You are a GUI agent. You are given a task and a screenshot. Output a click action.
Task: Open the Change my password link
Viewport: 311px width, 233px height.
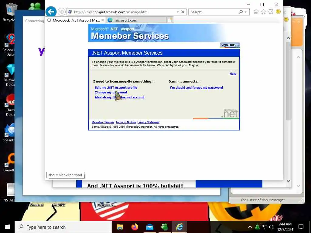click(x=111, y=93)
